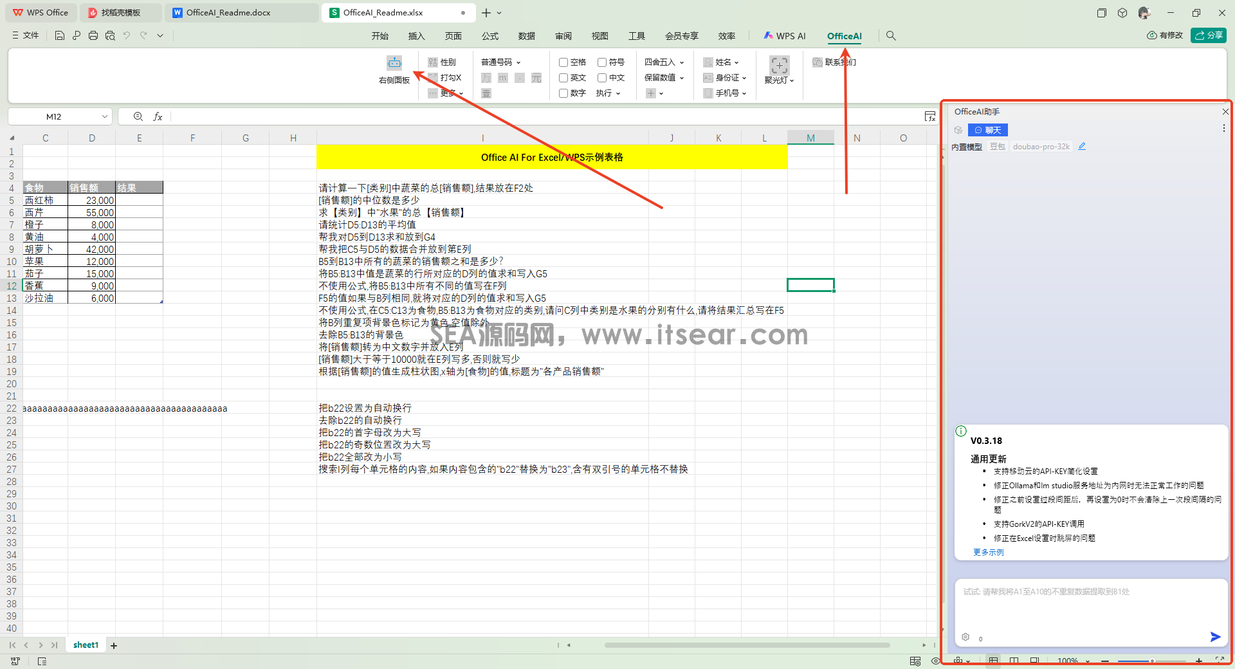Click the gear settings icon in chat input
Image resolution: width=1235 pixels, height=669 pixels.
point(965,637)
